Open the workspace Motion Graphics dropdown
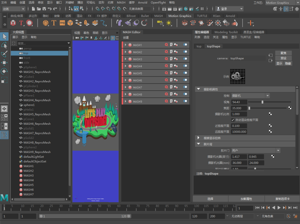This screenshot has width=300, height=224. pos(281,3)
